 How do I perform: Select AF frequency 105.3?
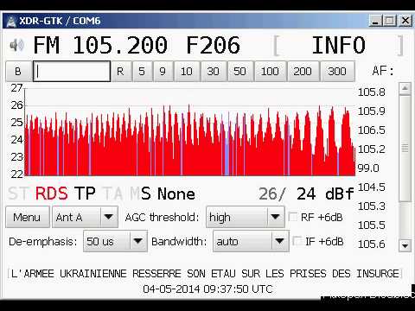coord(372,206)
